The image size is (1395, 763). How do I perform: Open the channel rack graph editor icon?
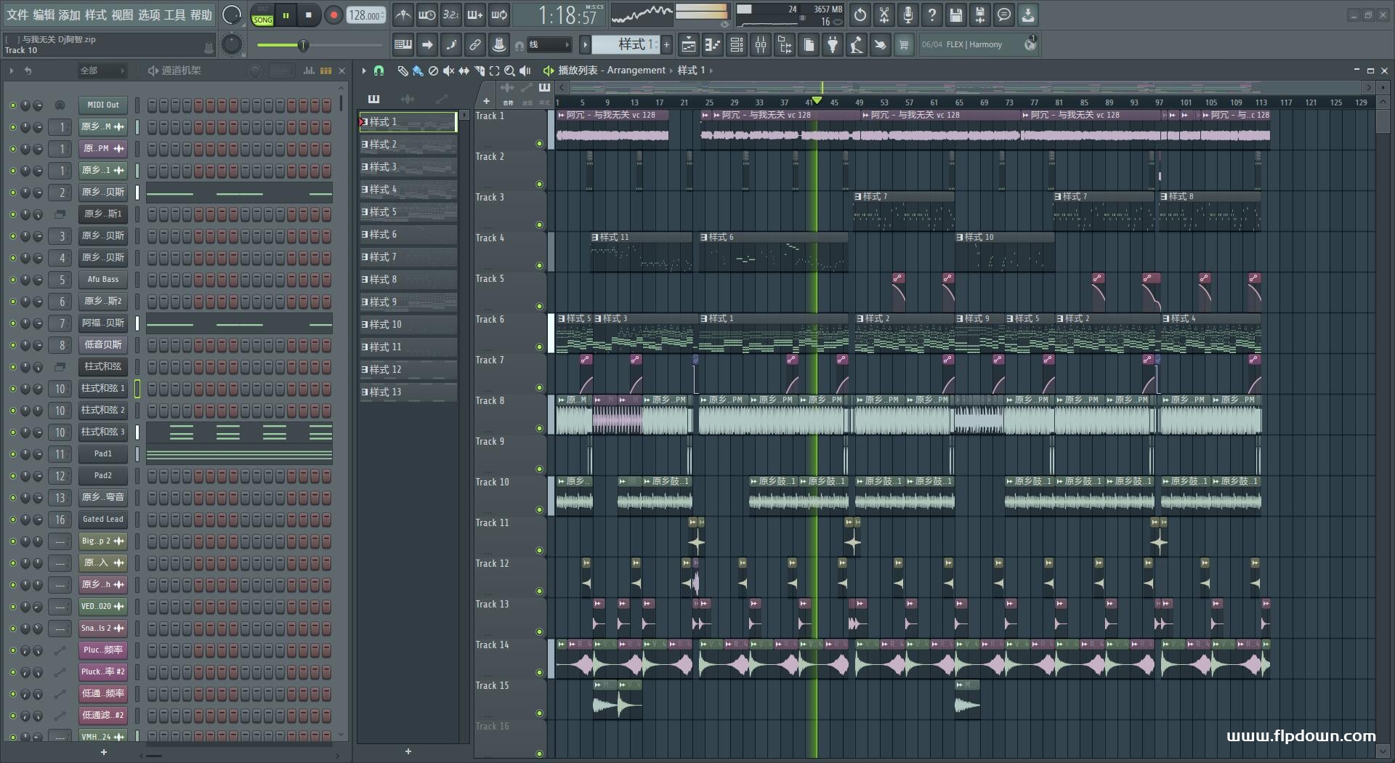(x=309, y=70)
